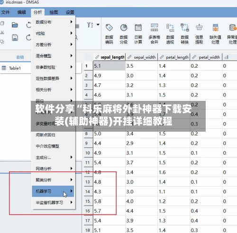Open the 绘图 menu

[x=54, y=12]
